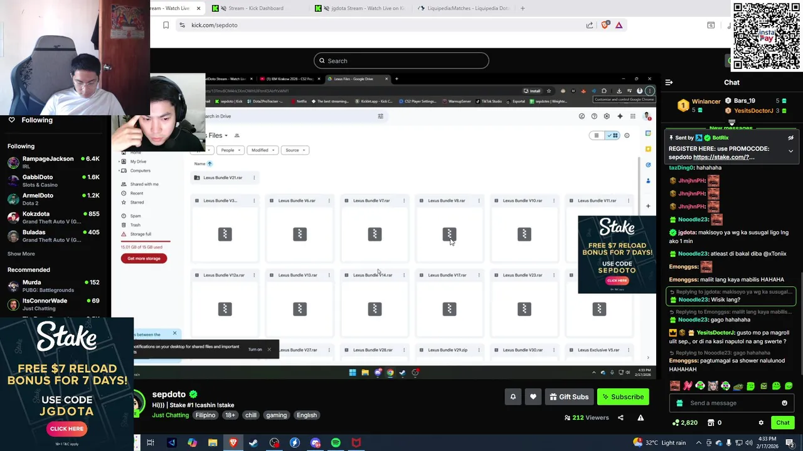The width and height of the screenshot is (803, 451).
Task: Open more options for Lexus Bundle V8.rar
Action: [479, 200]
